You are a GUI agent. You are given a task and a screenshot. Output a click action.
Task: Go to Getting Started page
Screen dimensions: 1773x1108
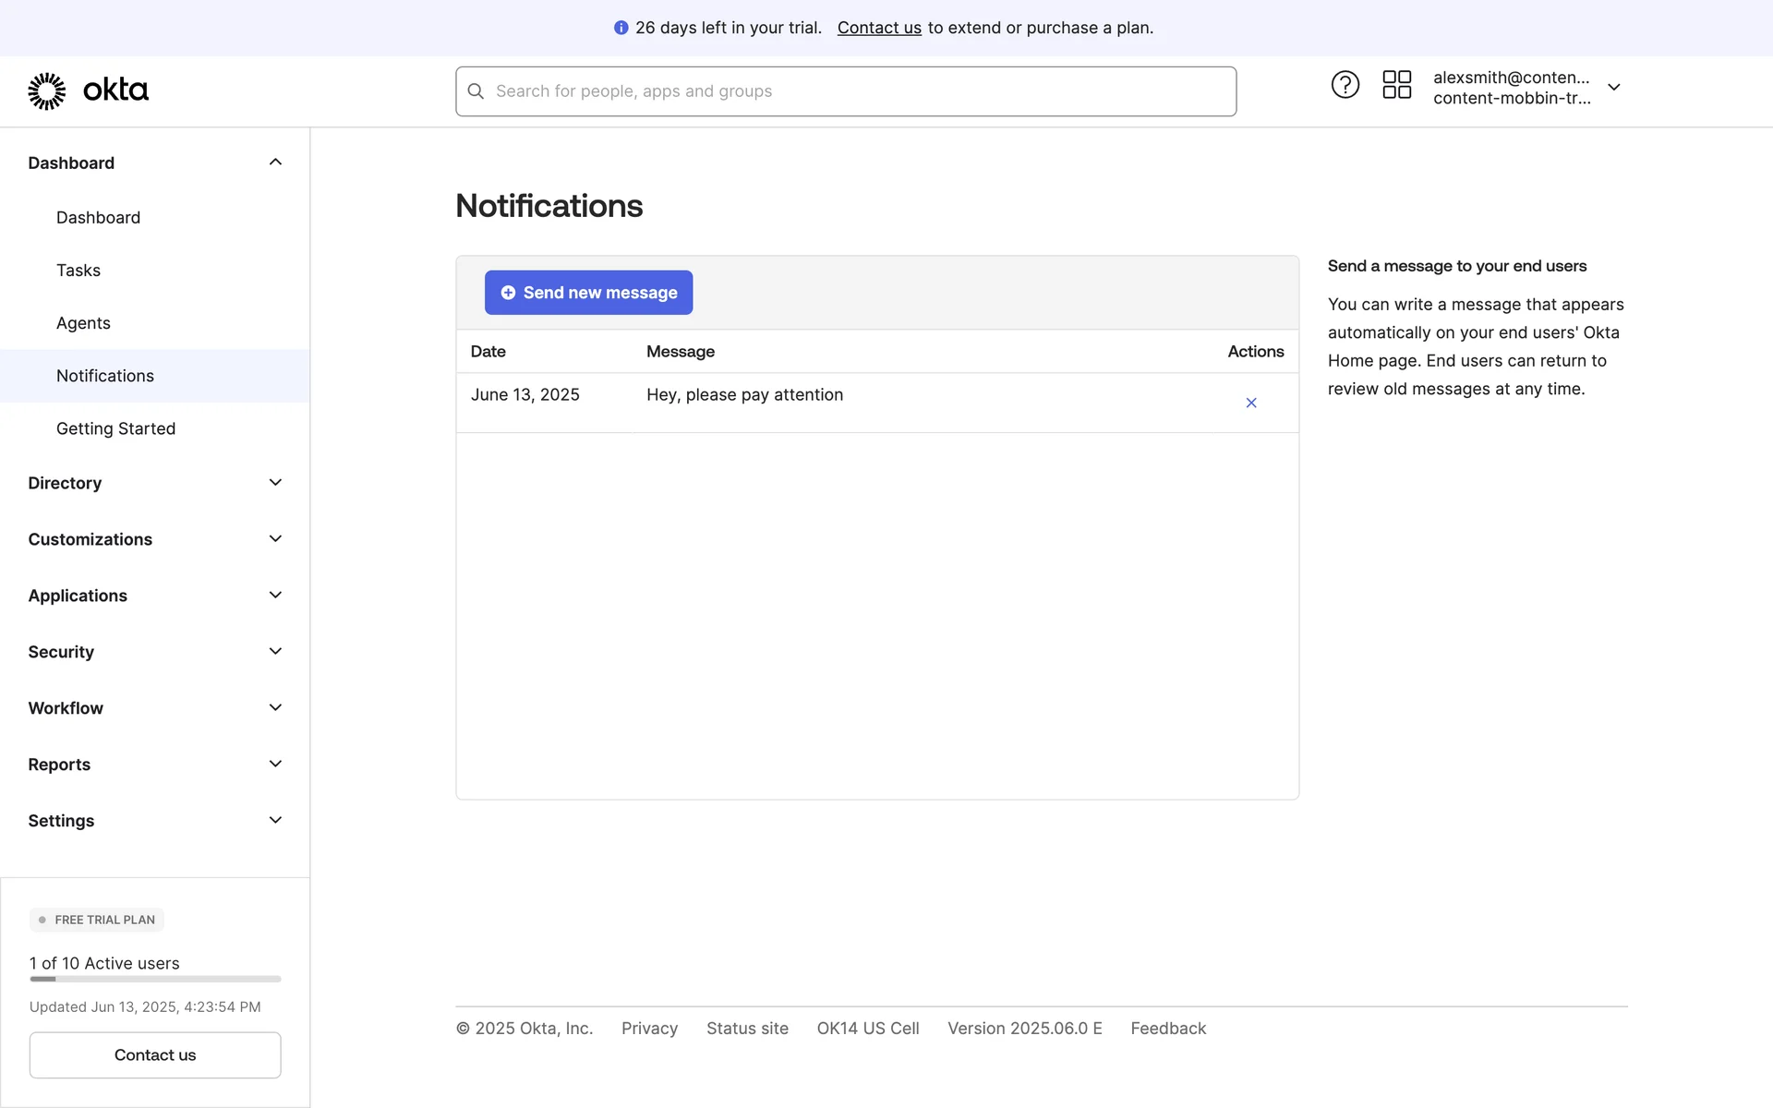pos(115,428)
